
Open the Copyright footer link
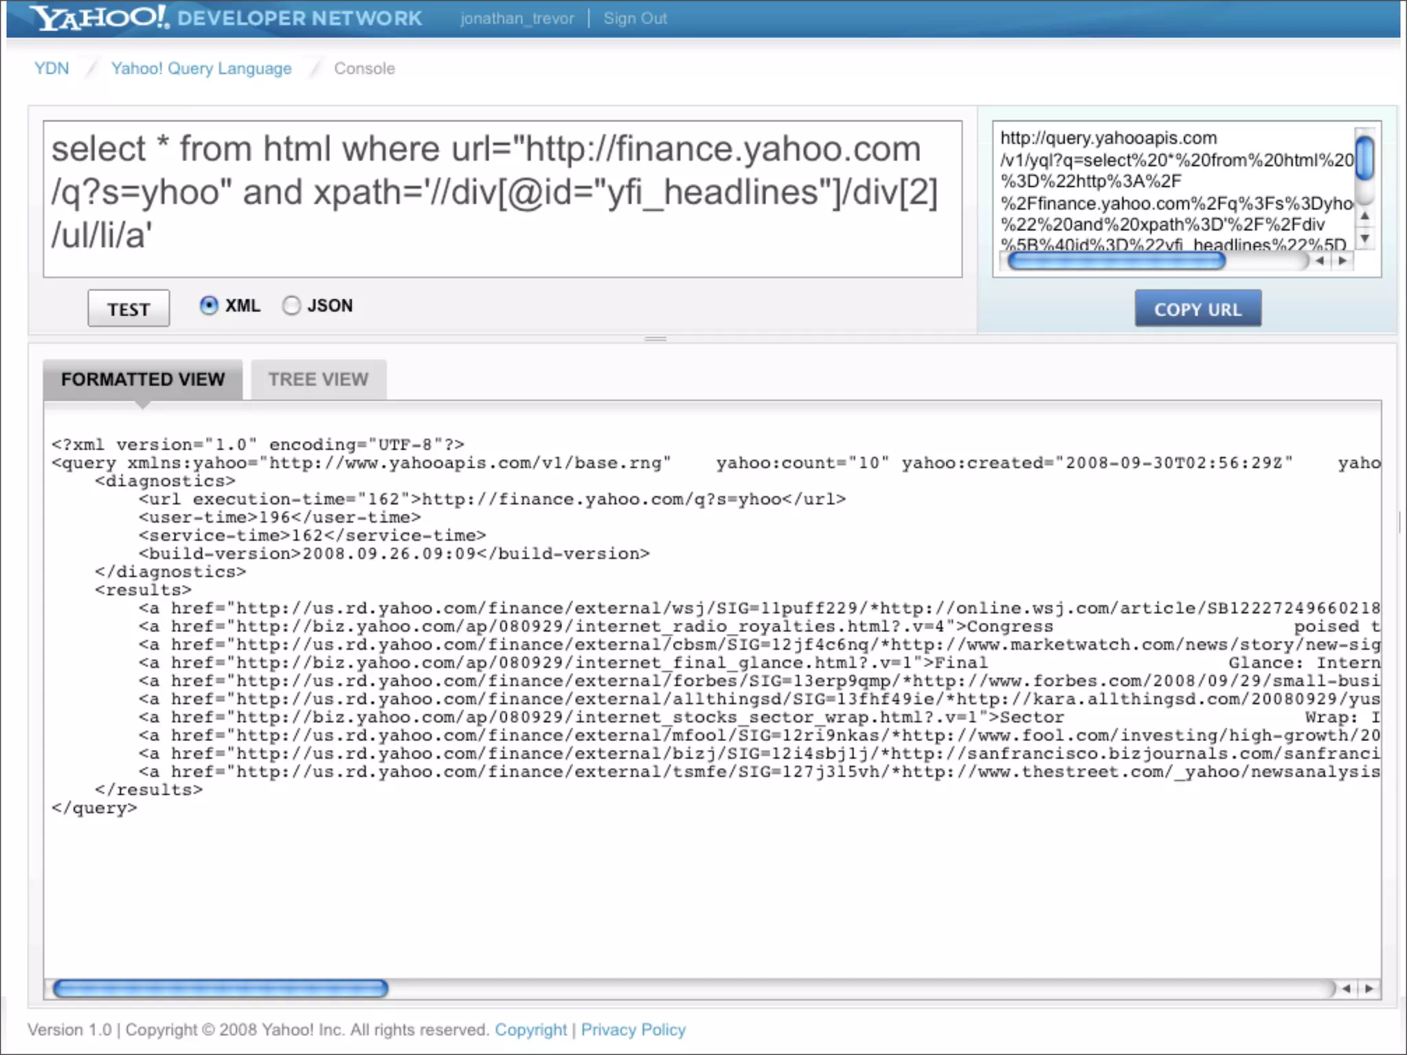tap(531, 1030)
